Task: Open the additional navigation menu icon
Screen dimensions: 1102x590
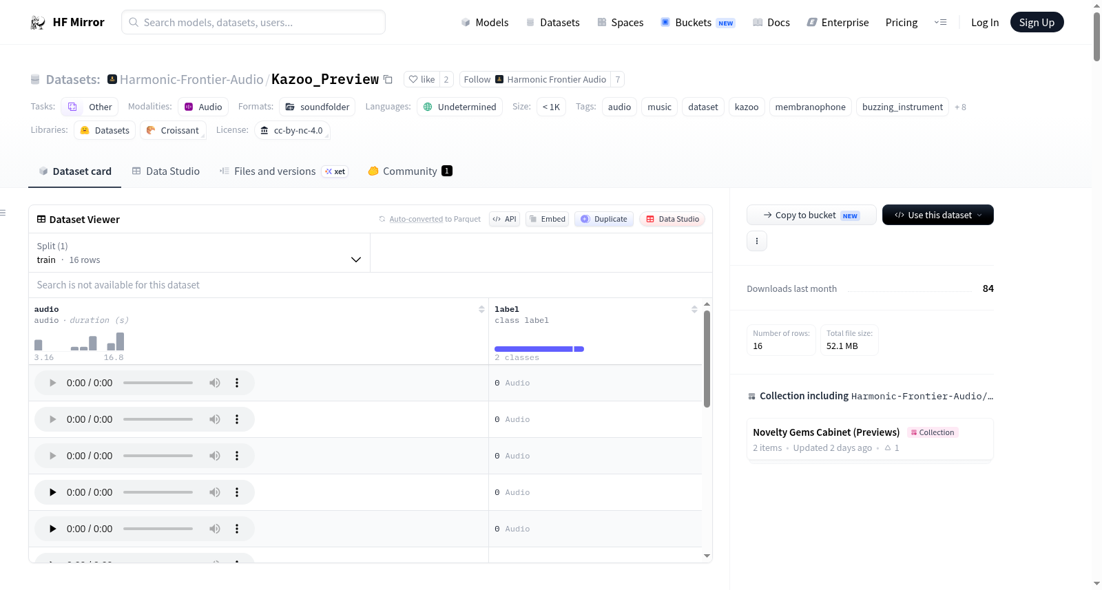Action: pyautogui.click(x=940, y=23)
